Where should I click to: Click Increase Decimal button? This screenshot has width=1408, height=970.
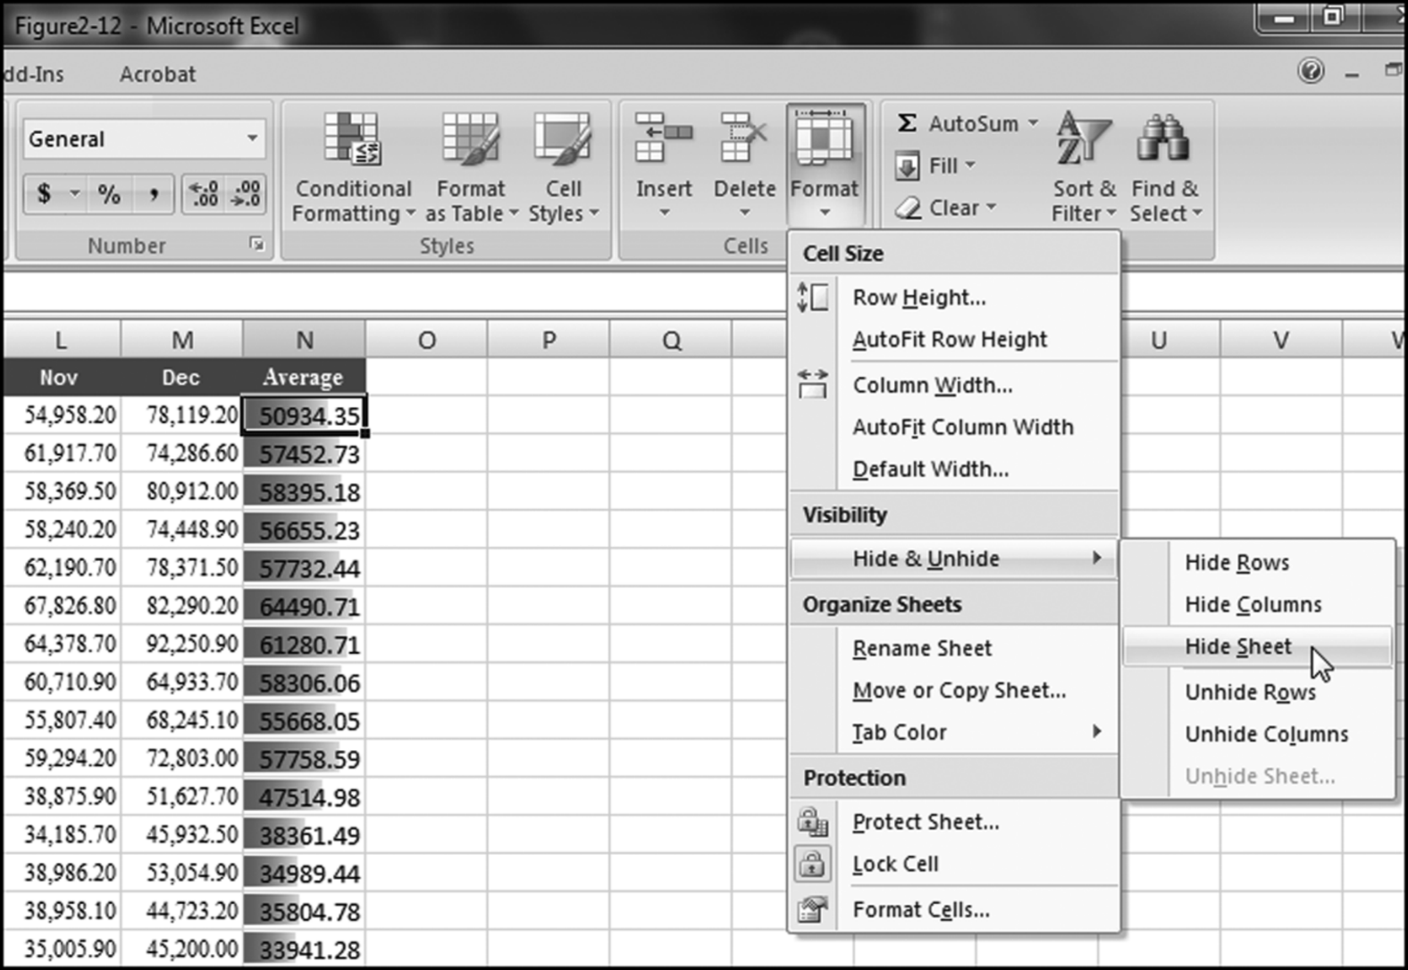pos(204,193)
